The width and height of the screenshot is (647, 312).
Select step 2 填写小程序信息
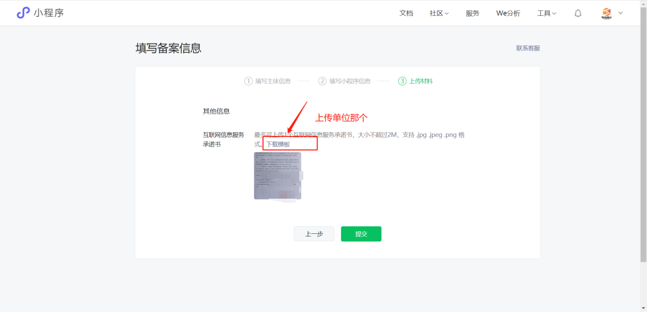345,81
